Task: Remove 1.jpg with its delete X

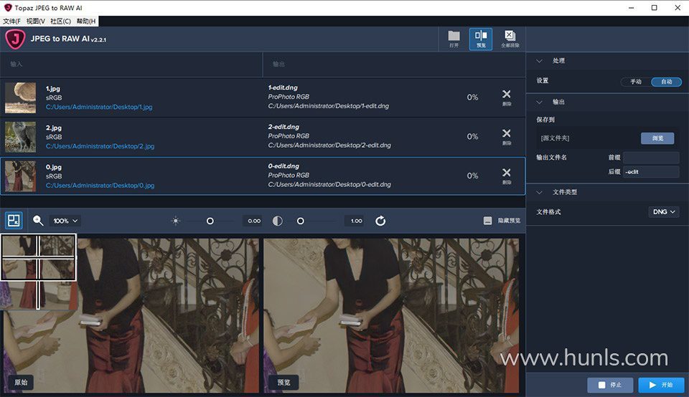Action: [506, 96]
